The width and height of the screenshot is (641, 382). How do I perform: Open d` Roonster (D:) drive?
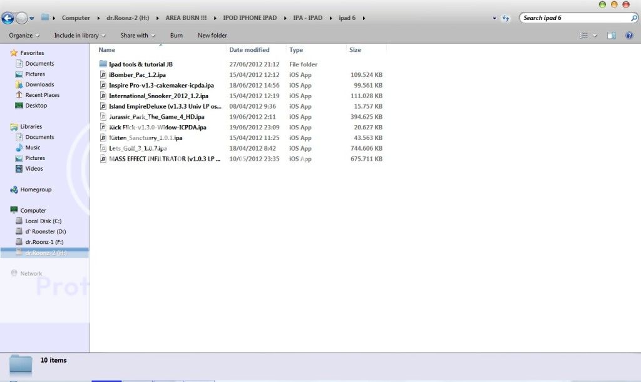(45, 231)
